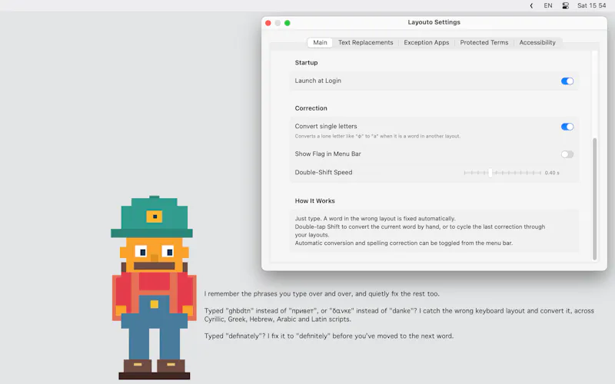Click the Correction section heading
This screenshot has height=384, width=615.
(311, 108)
